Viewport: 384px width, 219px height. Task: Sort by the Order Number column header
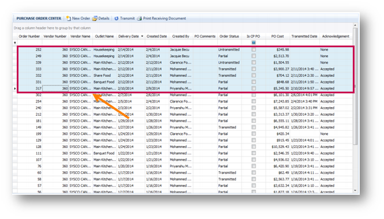coord(29,36)
